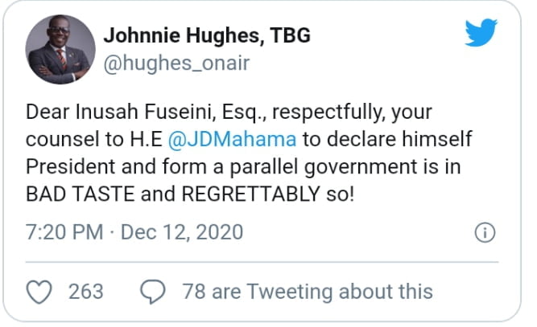
Task: Open replies via the speech bubble icon
Action: (x=153, y=292)
